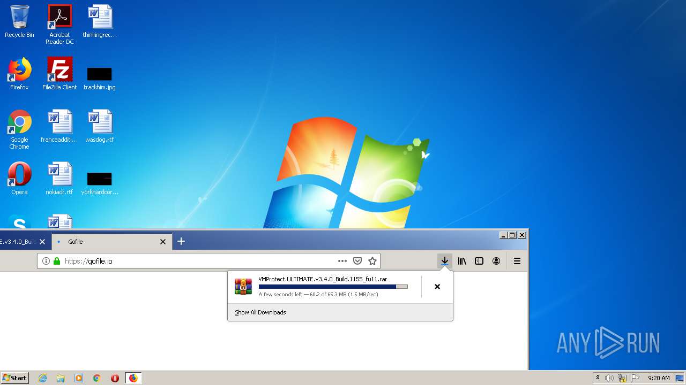The height and width of the screenshot is (385, 686).
Task: Click the VMProtect rar filename
Action: point(323,279)
